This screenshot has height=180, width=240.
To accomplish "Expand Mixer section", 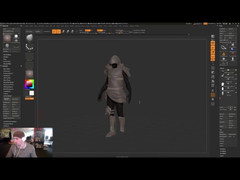I will [5, 59].
